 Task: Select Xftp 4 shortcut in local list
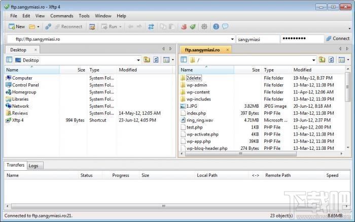click(18, 120)
